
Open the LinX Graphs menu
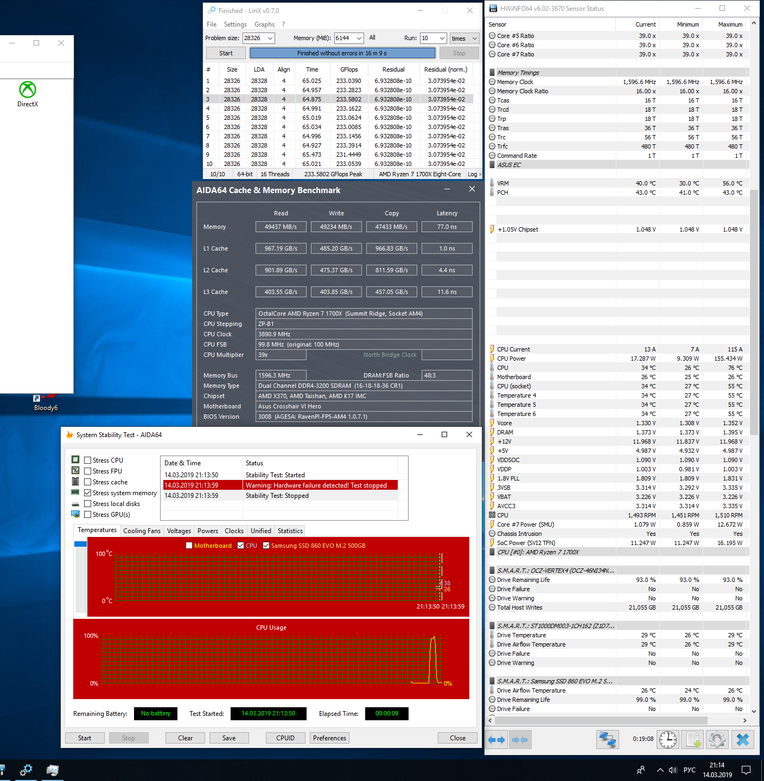tap(265, 24)
